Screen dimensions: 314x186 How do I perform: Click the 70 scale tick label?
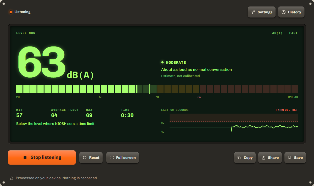[157, 97]
